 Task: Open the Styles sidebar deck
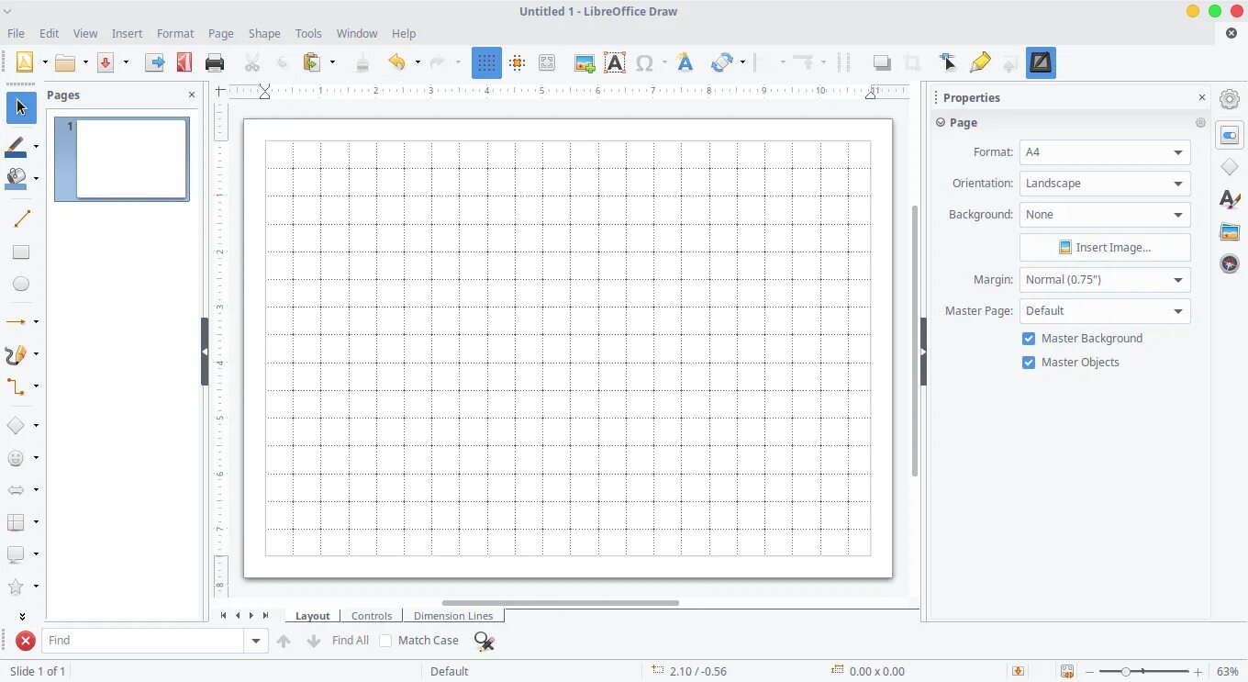coord(1230,199)
